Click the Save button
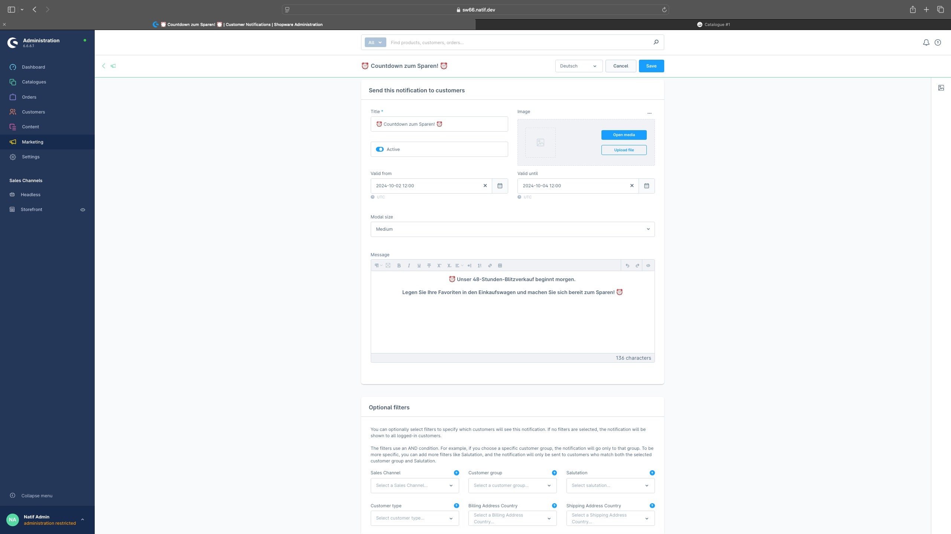951x534 pixels. (651, 66)
